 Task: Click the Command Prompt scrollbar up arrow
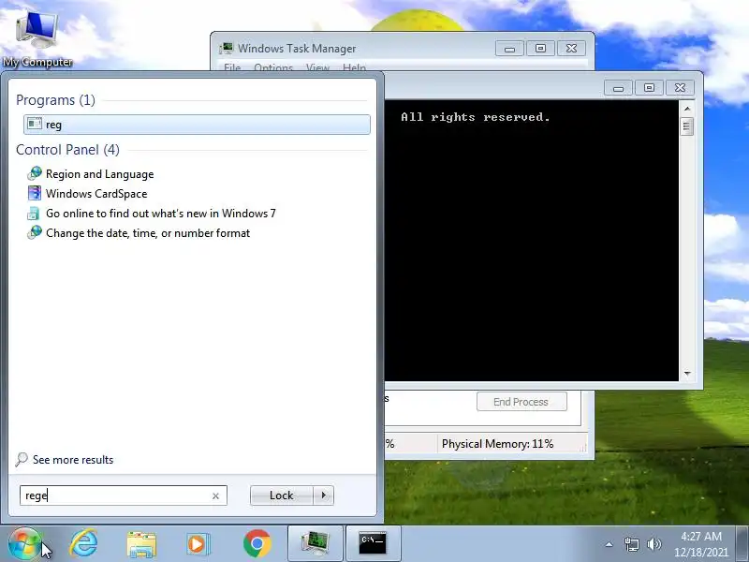pyautogui.click(x=687, y=109)
